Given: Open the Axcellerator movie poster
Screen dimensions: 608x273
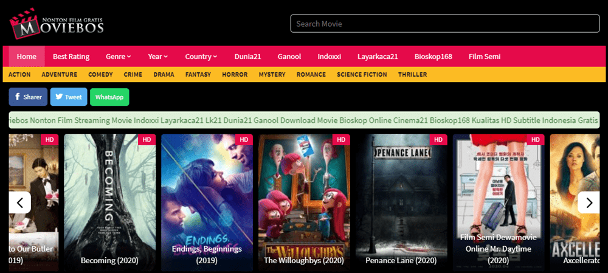Looking at the screenshot, I should point(575,202).
